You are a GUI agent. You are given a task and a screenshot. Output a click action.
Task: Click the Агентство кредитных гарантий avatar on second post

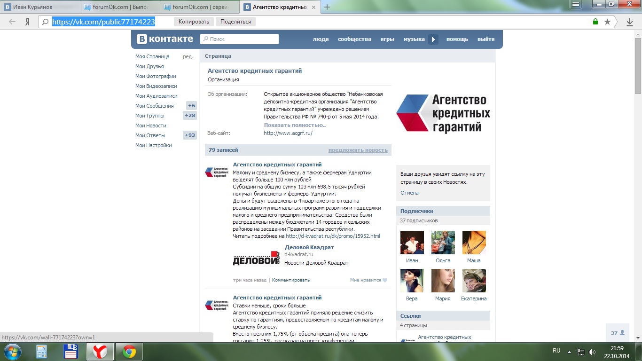click(216, 305)
